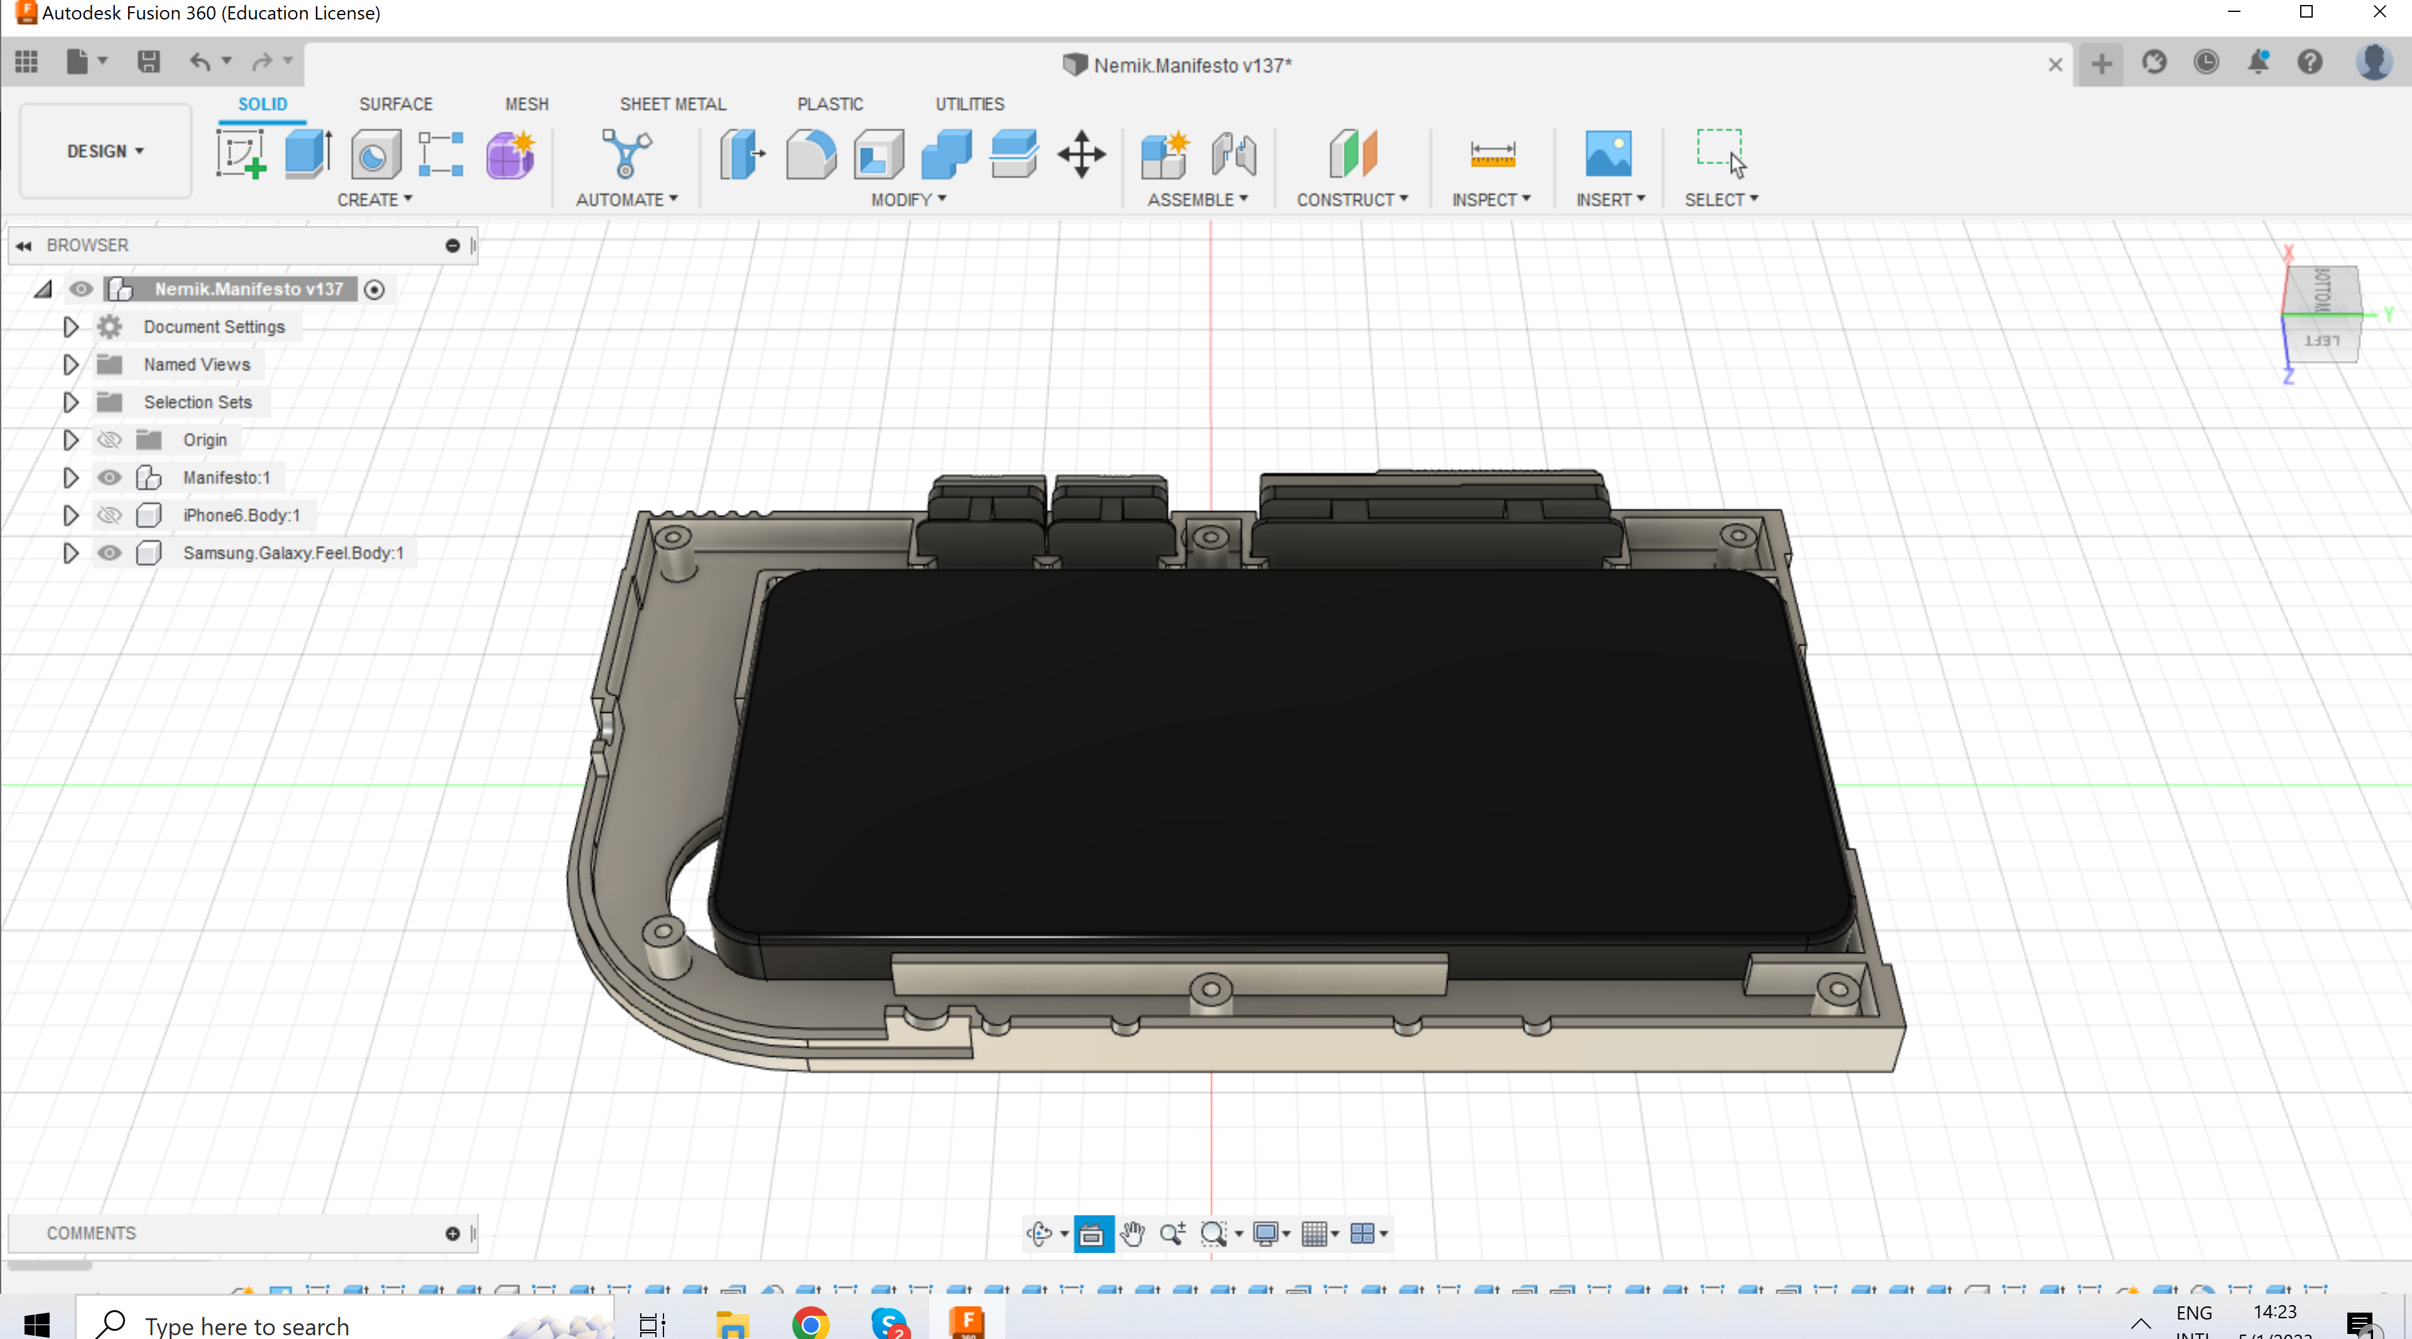Open the Create Form purple box icon

[x=510, y=153]
